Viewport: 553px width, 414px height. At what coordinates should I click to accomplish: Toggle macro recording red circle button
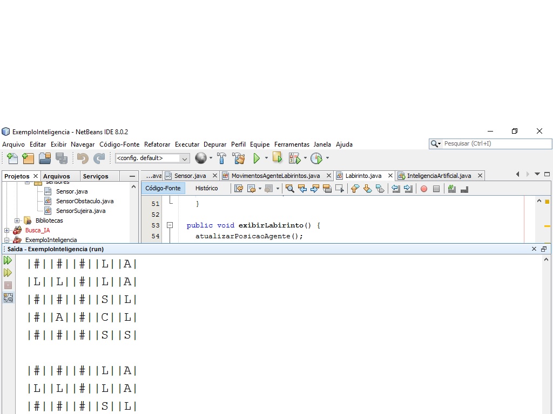pyautogui.click(x=424, y=189)
